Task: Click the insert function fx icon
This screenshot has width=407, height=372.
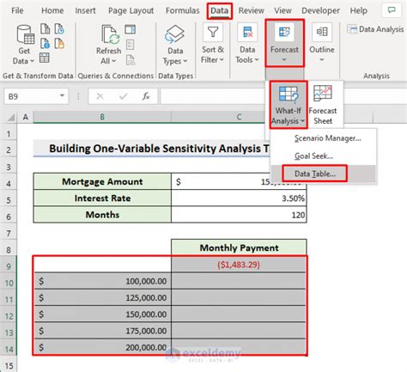Action: [x=146, y=96]
